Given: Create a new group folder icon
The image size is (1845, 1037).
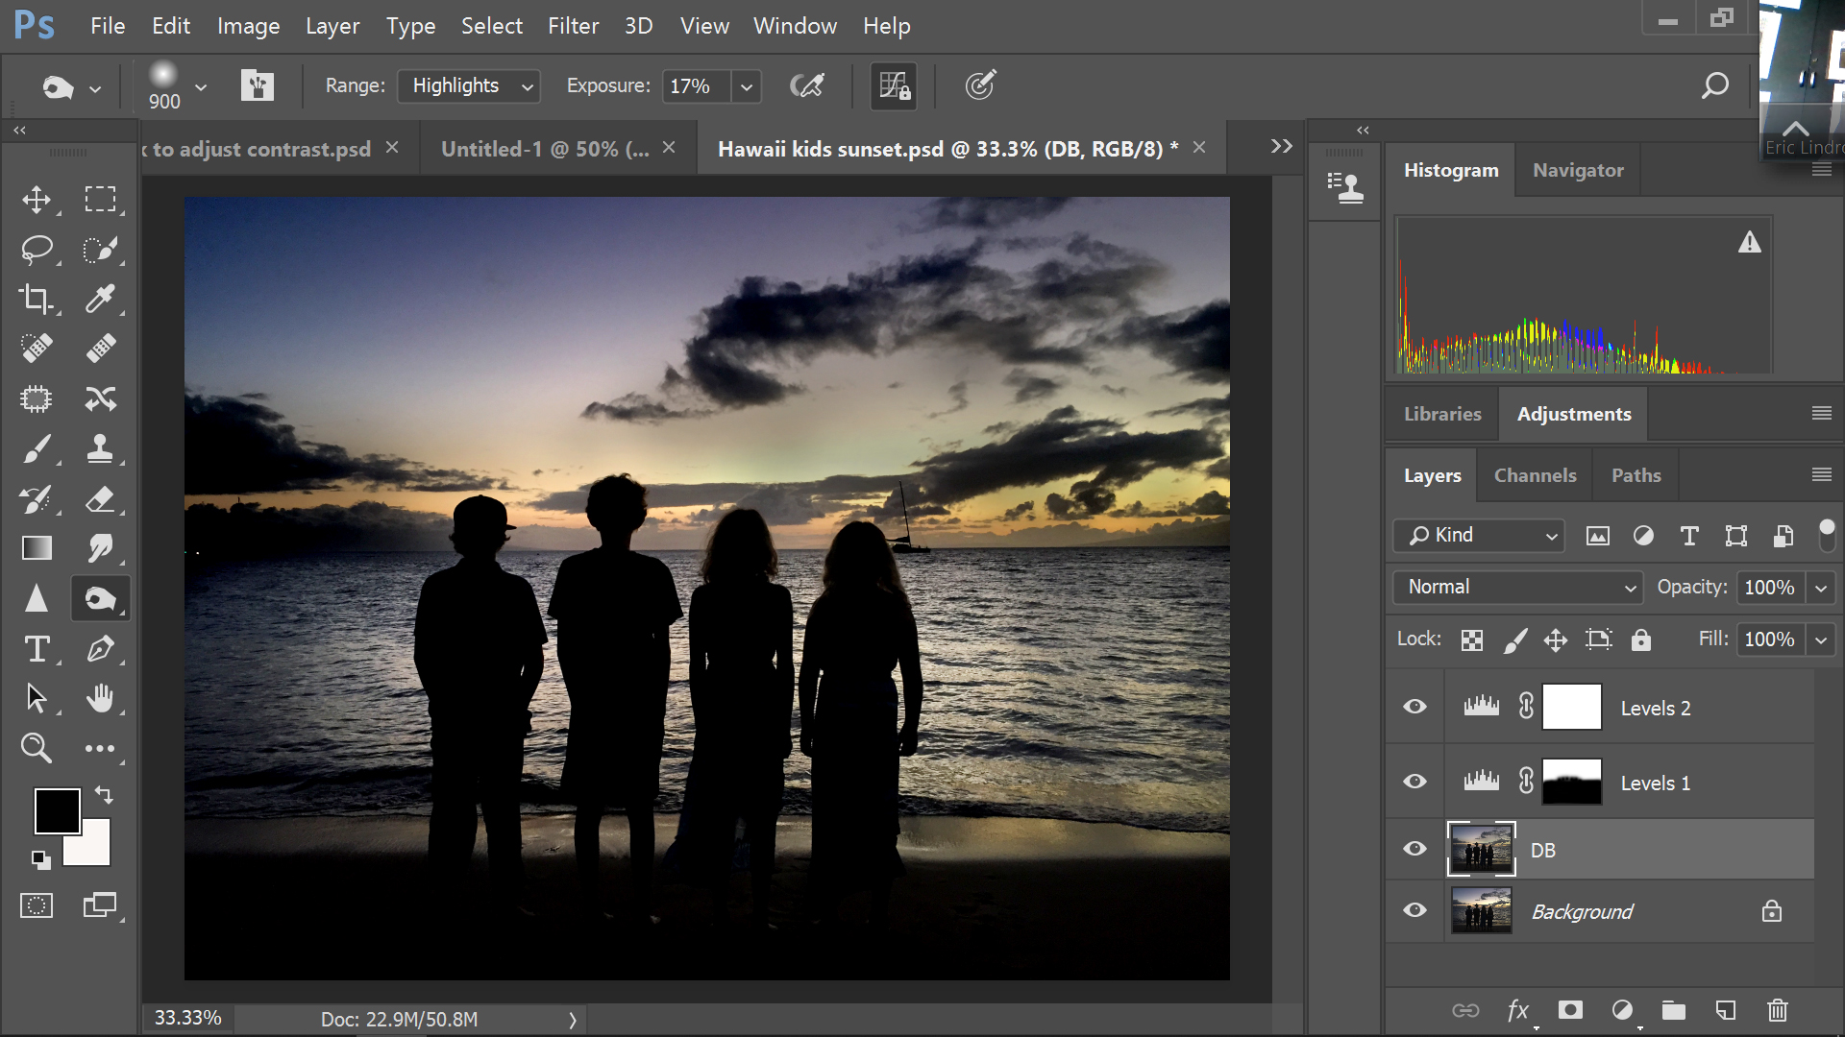Looking at the screenshot, I should pos(1674,1010).
